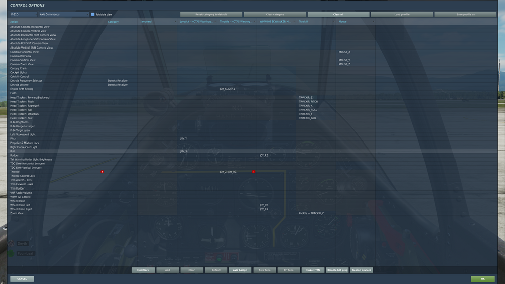Click Reset category to default button
Image resolution: width=505 pixels, height=284 pixels.
point(211,14)
